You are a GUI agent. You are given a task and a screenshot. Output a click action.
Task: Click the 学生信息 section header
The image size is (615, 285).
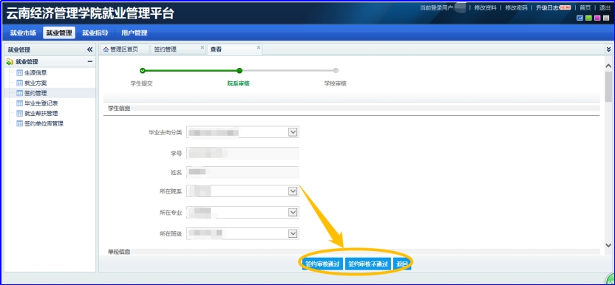(119, 109)
